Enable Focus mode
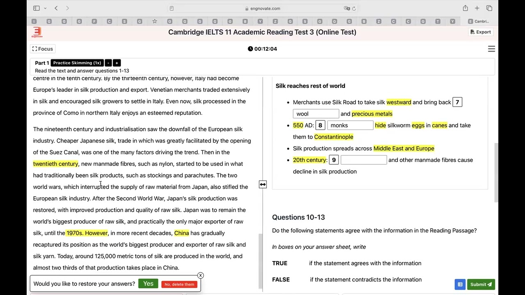 tap(43, 49)
